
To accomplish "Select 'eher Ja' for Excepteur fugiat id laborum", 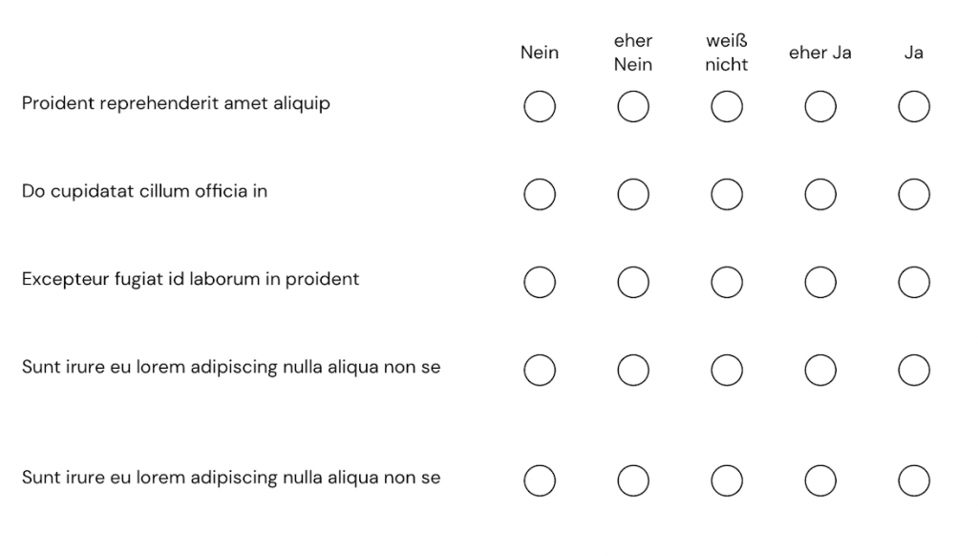I will (820, 283).
